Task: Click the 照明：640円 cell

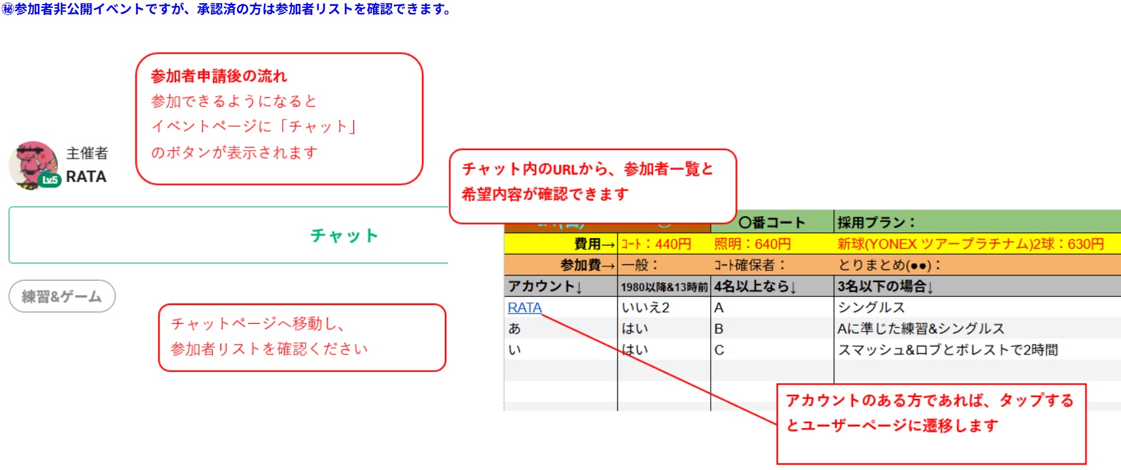Action: pyautogui.click(x=753, y=244)
